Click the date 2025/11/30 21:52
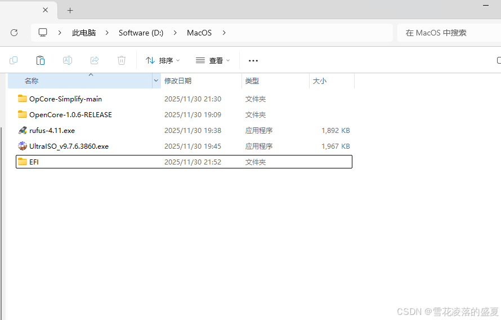The image size is (501, 320). (x=193, y=162)
